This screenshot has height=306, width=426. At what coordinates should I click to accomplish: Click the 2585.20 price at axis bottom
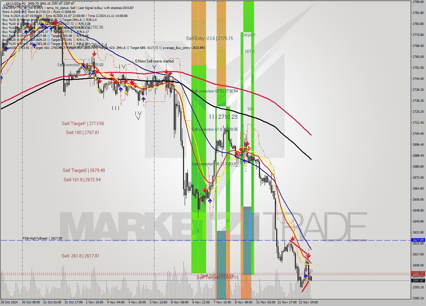click(418, 298)
